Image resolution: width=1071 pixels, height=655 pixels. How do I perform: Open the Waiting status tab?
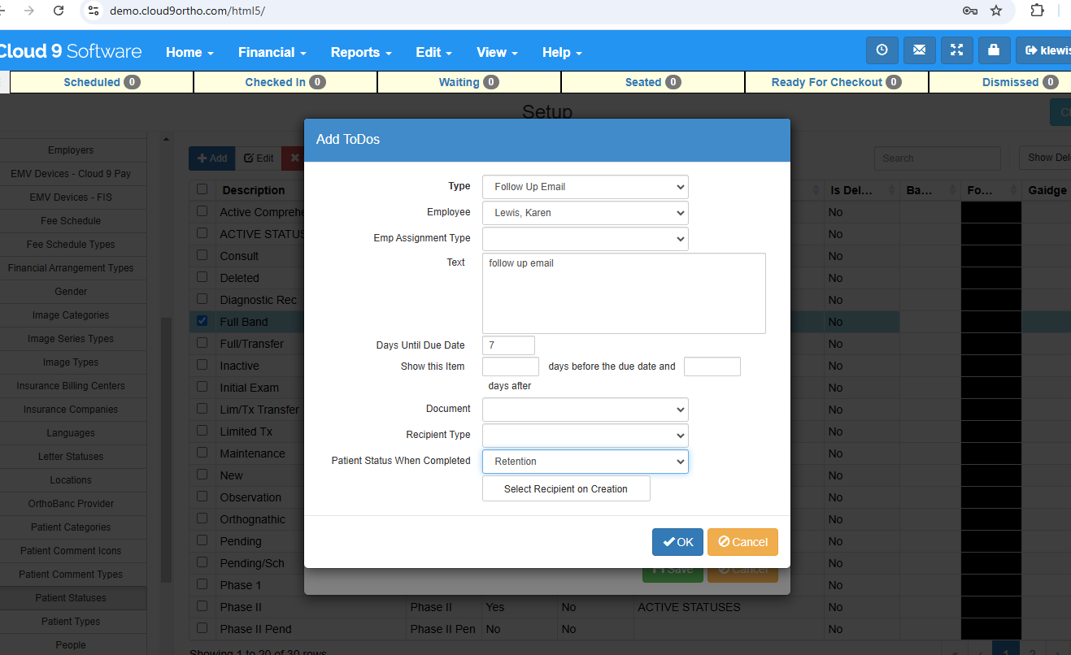click(x=469, y=82)
